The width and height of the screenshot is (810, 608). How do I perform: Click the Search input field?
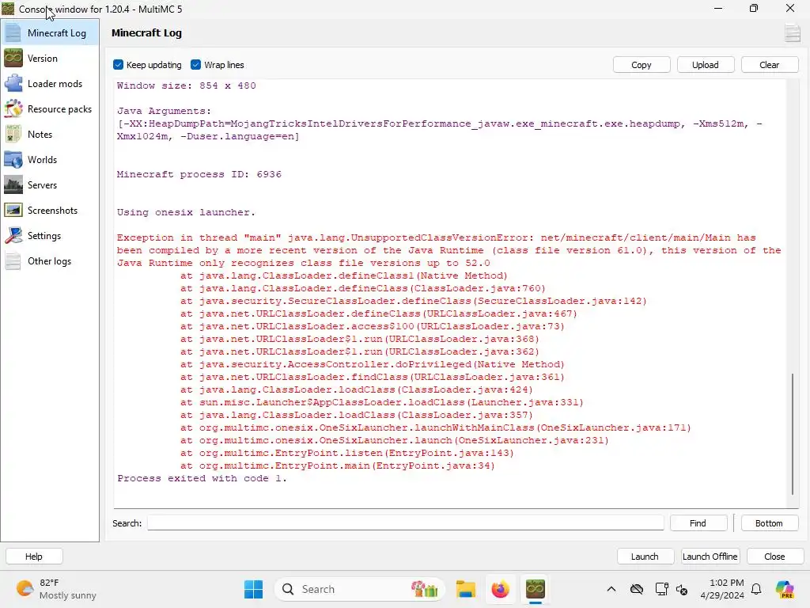point(406,522)
